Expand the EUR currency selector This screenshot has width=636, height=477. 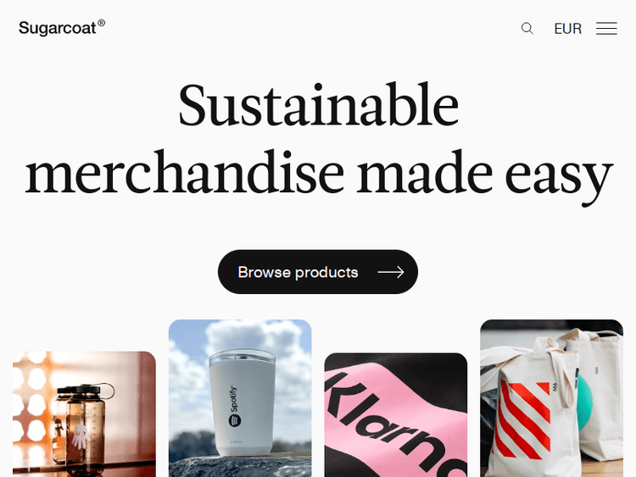(568, 29)
